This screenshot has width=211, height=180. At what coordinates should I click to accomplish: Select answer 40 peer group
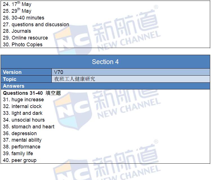point(20,160)
